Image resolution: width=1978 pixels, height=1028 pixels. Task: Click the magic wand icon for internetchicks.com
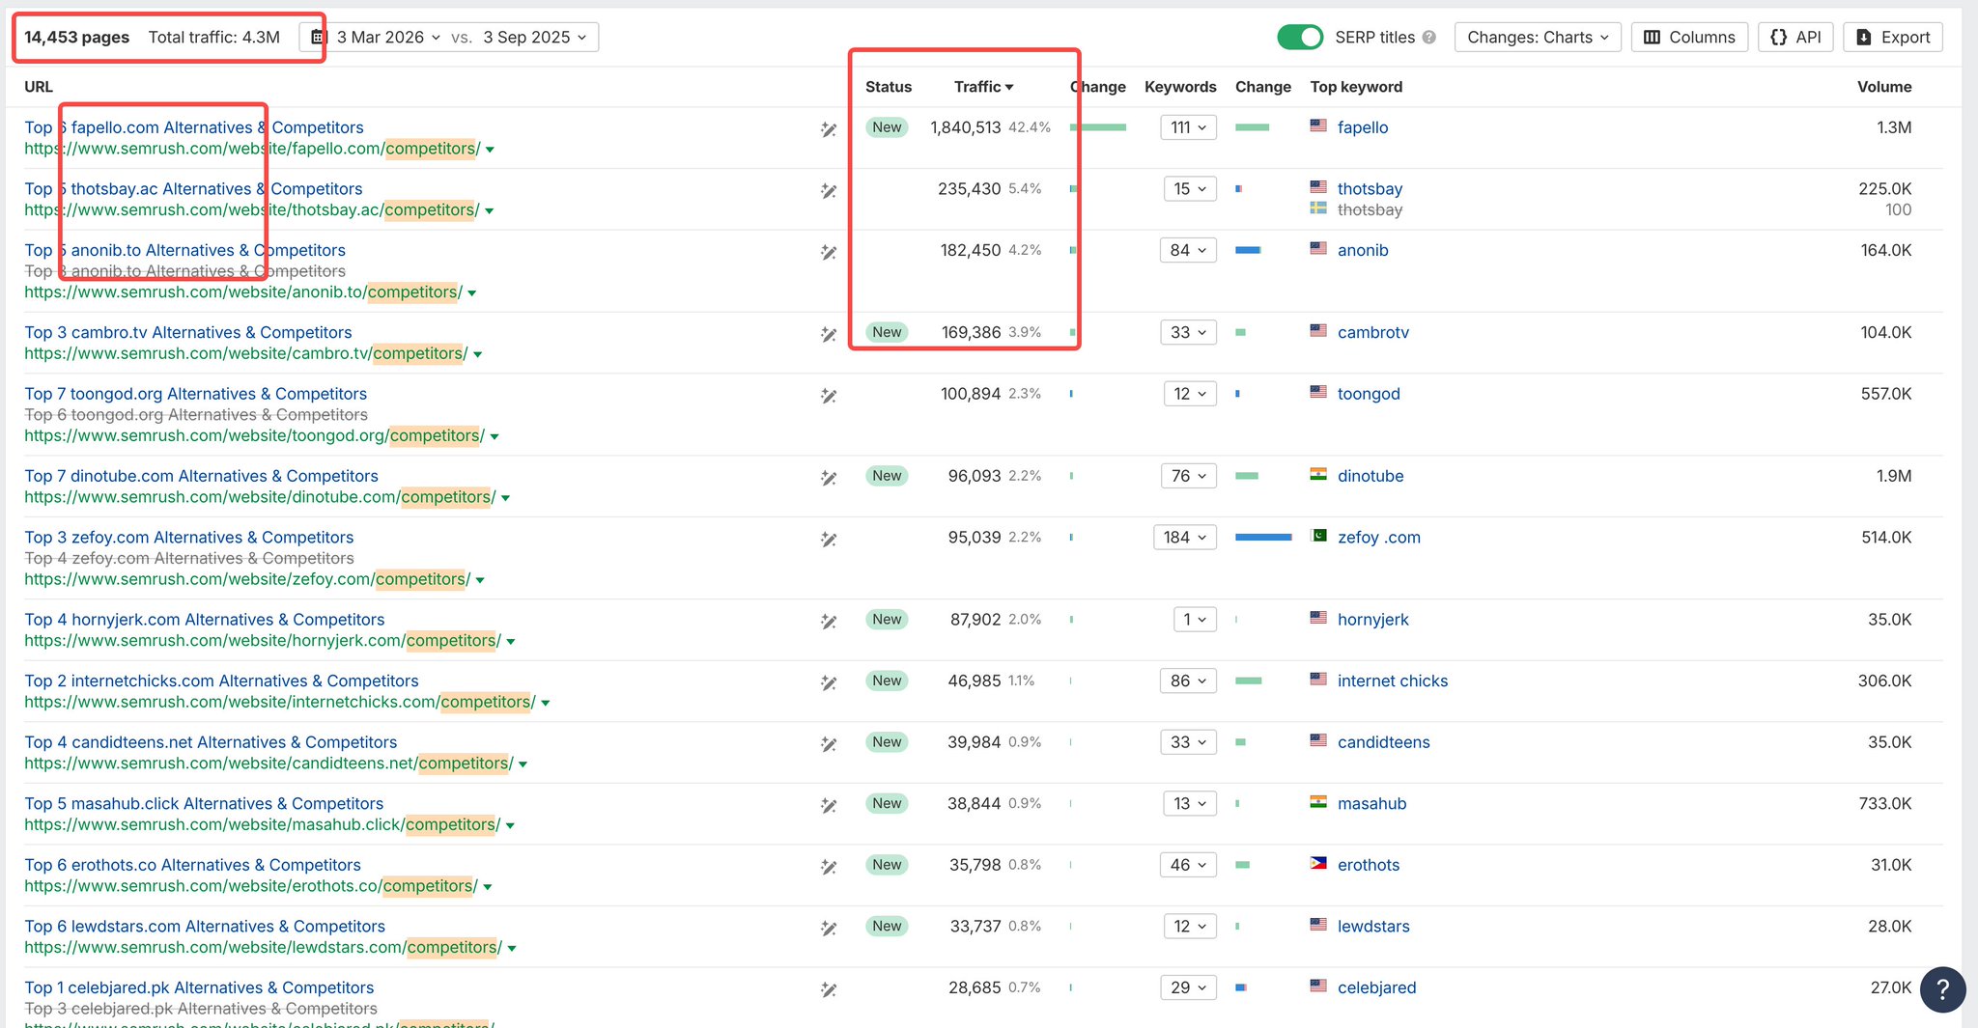tap(829, 682)
